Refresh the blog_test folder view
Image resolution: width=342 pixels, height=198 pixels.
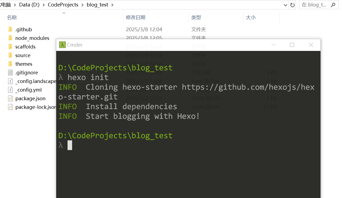pyautogui.click(x=292, y=5)
